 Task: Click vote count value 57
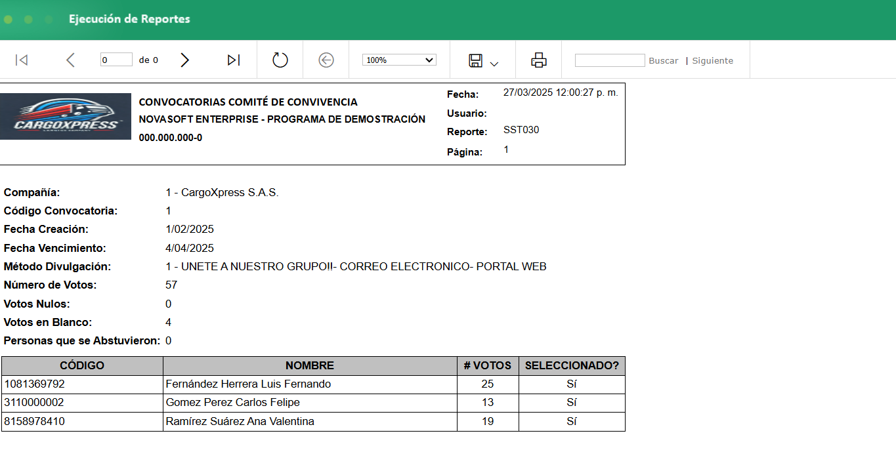[x=172, y=285]
